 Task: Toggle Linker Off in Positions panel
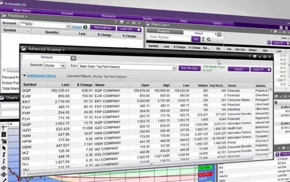(x=129, y=29)
